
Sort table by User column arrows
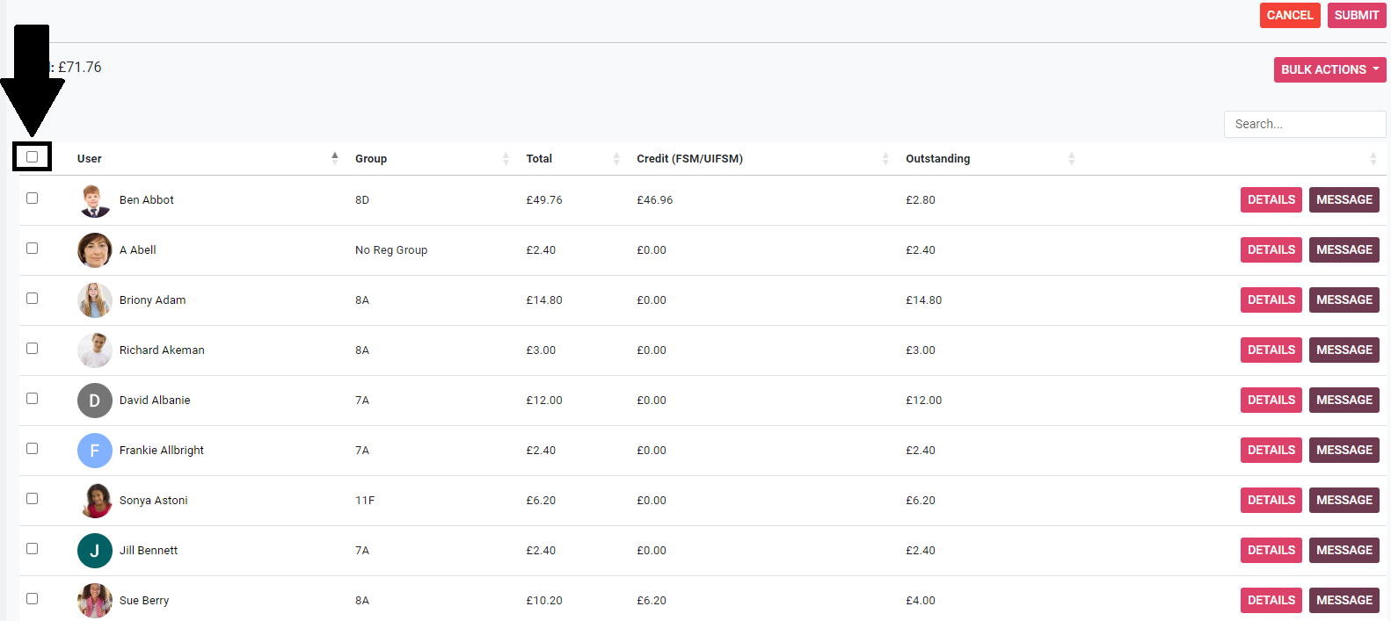pos(334,158)
